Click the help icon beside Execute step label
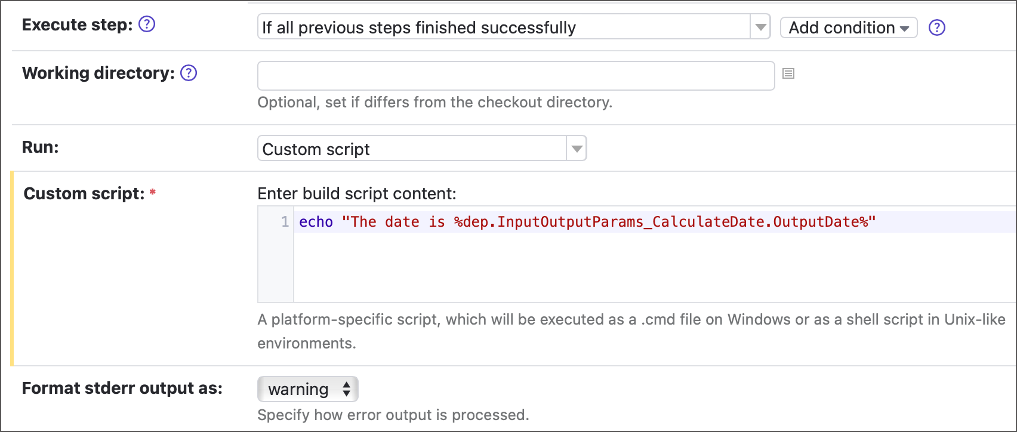The height and width of the screenshot is (432, 1017). click(x=147, y=24)
